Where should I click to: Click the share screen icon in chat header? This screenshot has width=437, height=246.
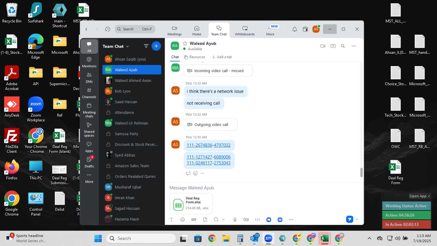[x=333, y=46]
